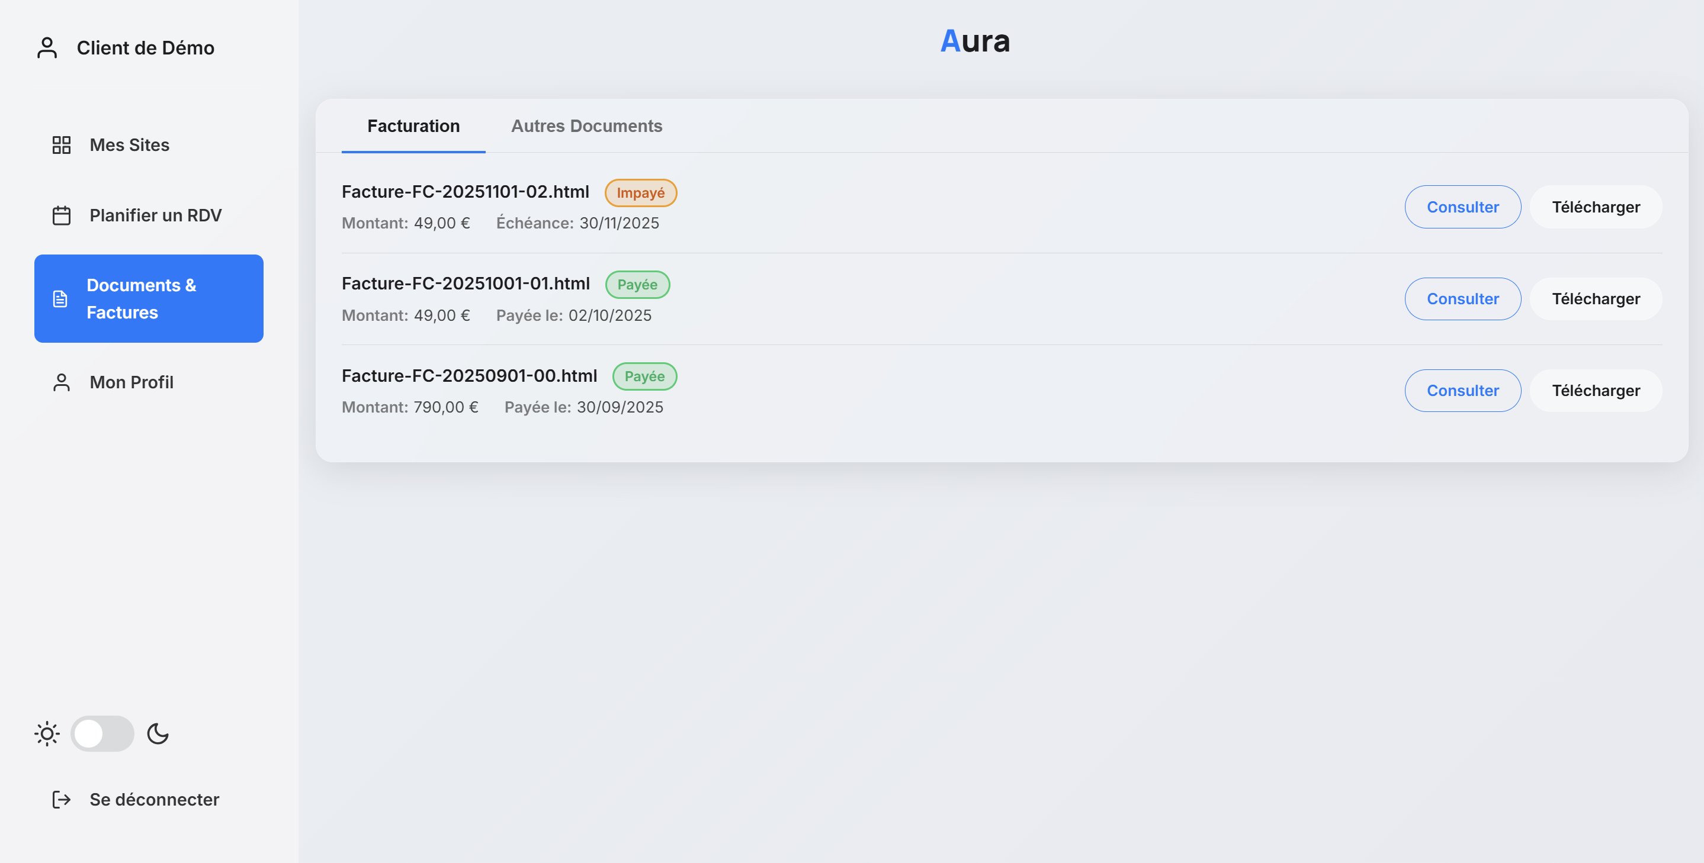
Task: Select the profile icon next to Mon Profil
Action: [x=62, y=382]
